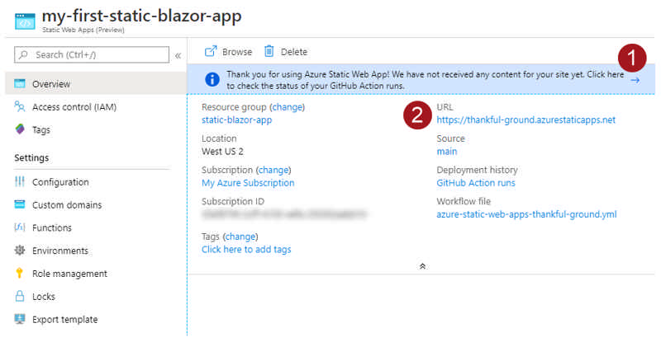
Task: Click the Browse toolbar button
Action: coord(229,51)
